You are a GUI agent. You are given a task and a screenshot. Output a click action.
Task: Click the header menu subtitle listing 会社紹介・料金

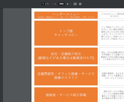pos(66,17)
